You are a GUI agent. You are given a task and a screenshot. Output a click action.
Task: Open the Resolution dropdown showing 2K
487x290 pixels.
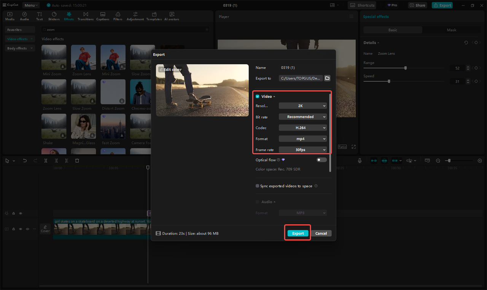[302, 105]
